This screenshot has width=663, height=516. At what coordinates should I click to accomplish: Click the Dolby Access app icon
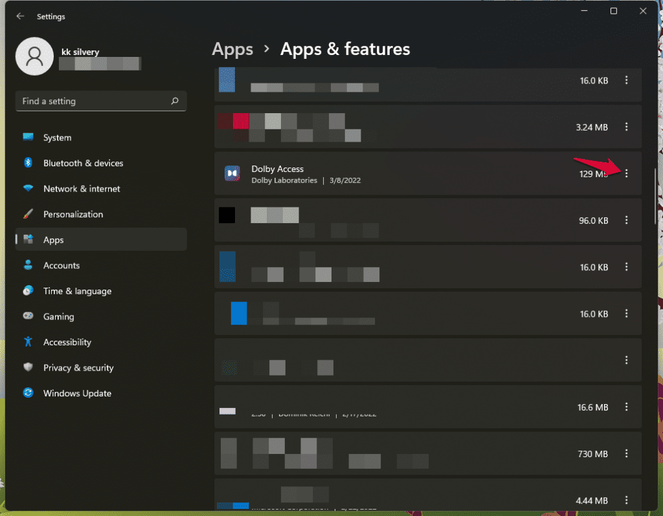coord(232,173)
